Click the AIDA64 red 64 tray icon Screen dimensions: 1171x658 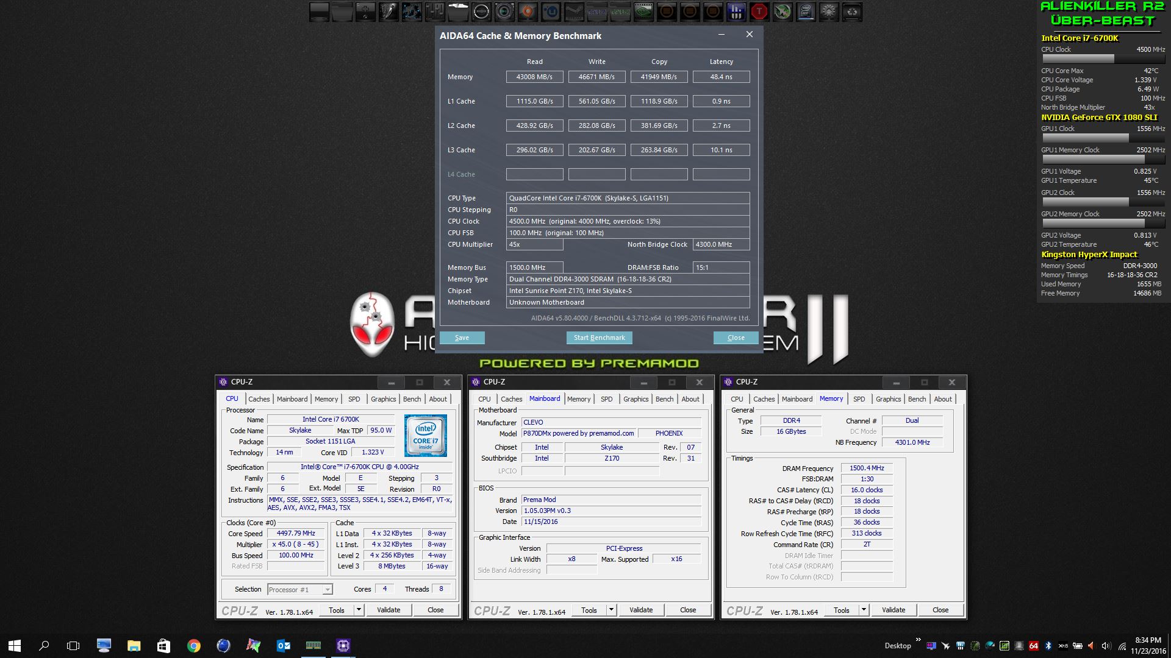[x=1034, y=646]
